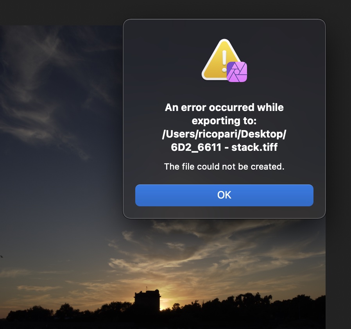Click the small bird at photo's left edge
This screenshot has height=329, width=351.
(1, 256)
